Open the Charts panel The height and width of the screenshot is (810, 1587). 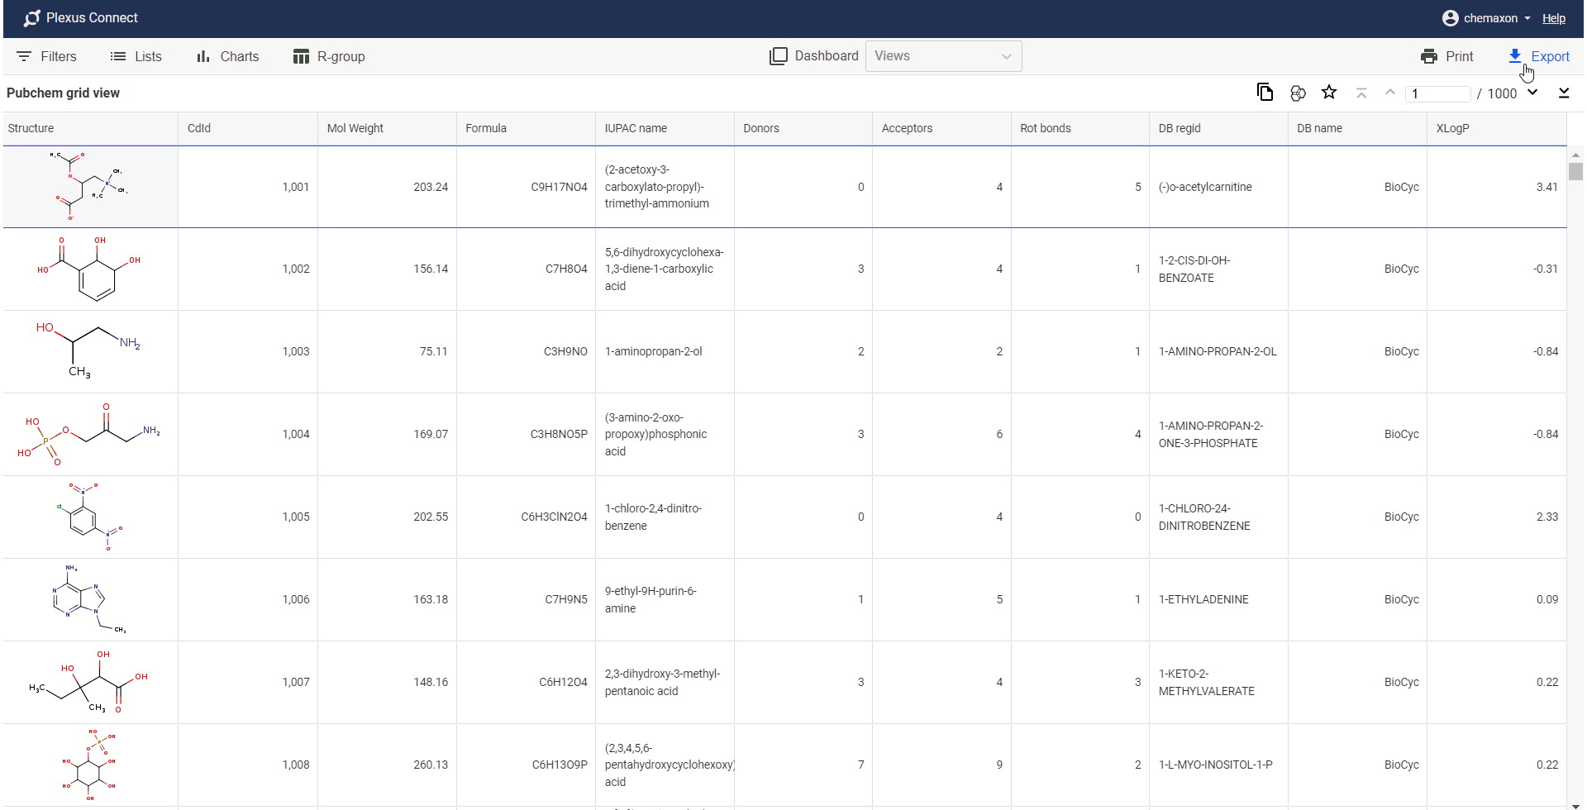pos(227,56)
